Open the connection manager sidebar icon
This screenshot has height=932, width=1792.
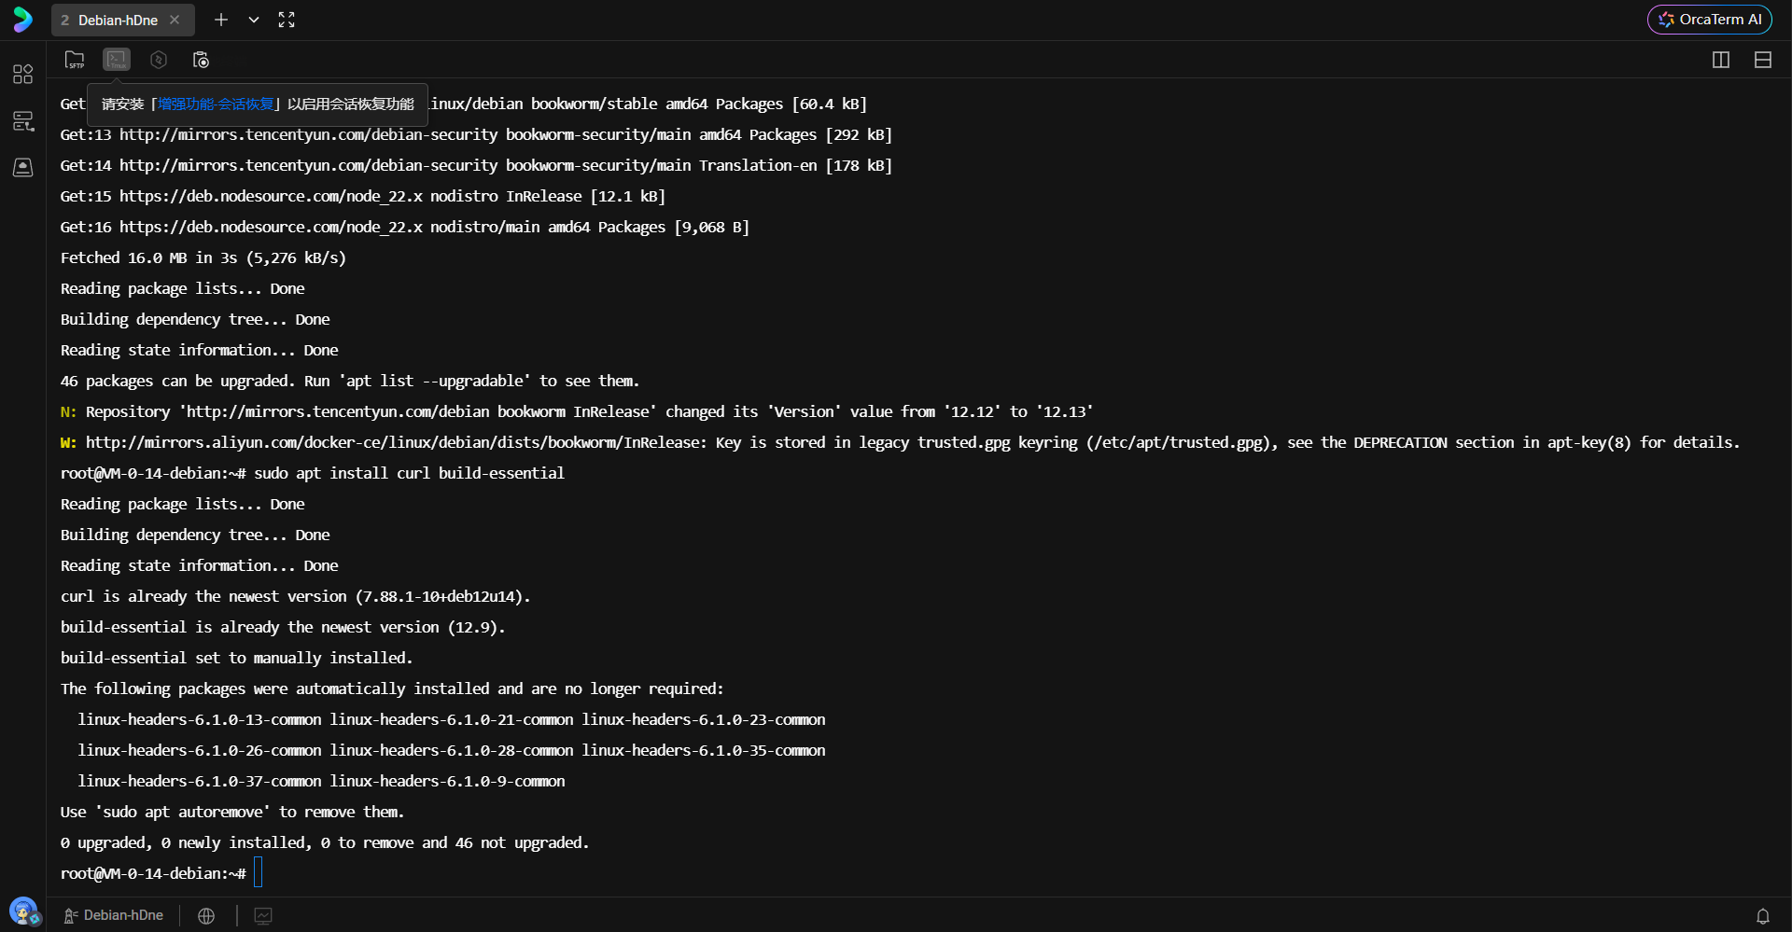tap(23, 119)
